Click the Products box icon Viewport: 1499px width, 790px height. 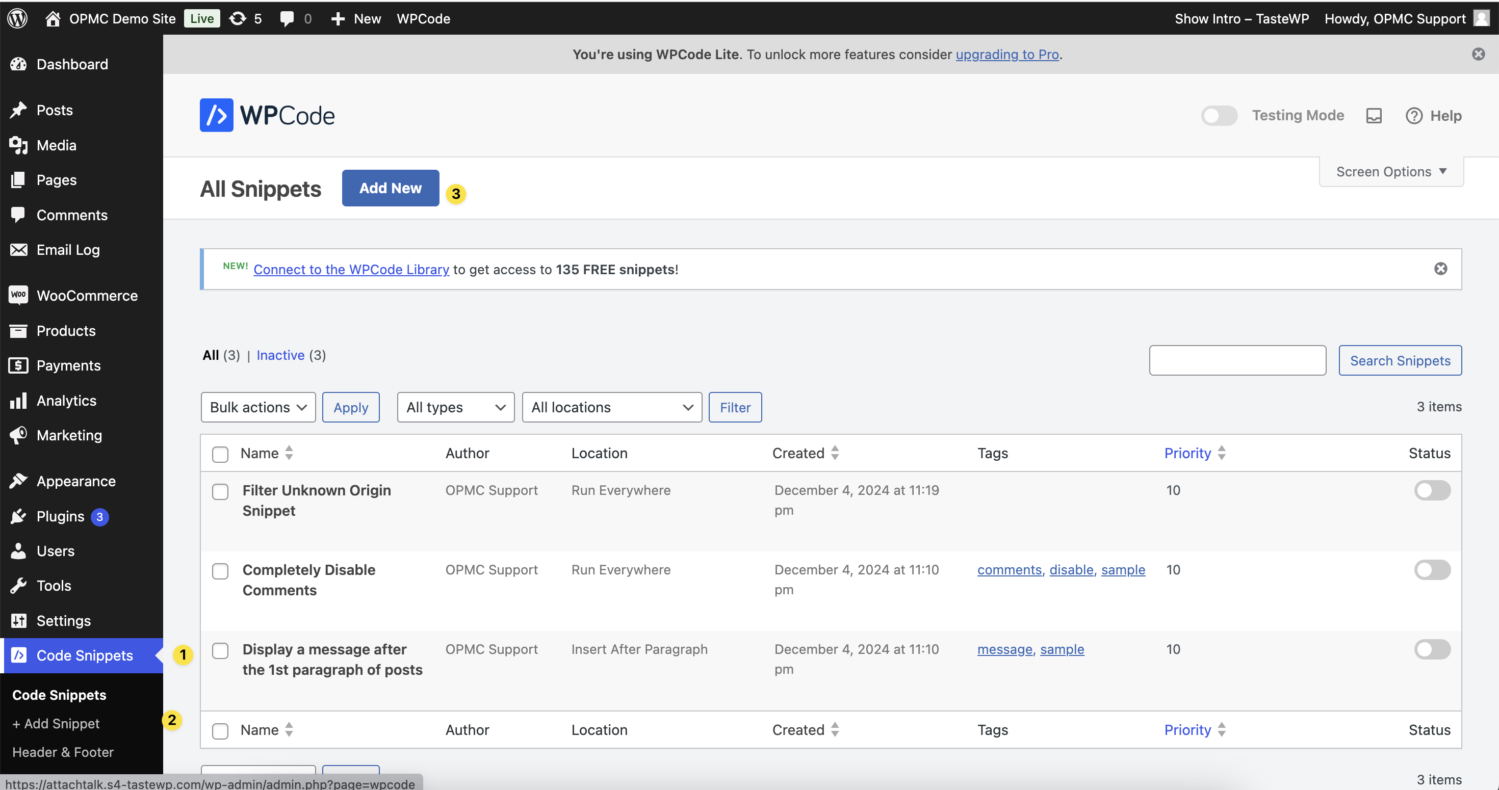click(19, 330)
